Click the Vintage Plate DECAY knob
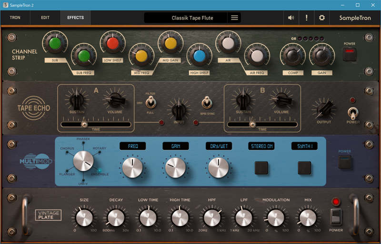 click(x=116, y=218)
